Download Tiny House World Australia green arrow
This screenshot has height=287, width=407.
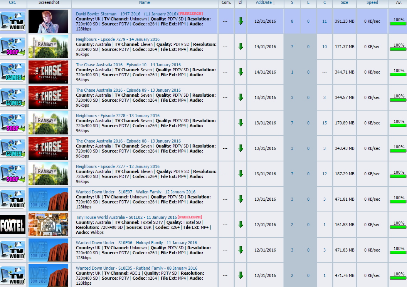coord(240,225)
